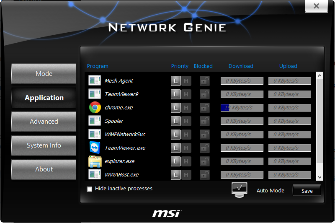Open the About section
The height and width of the screenshot is (223, 335).
point(44,169)
